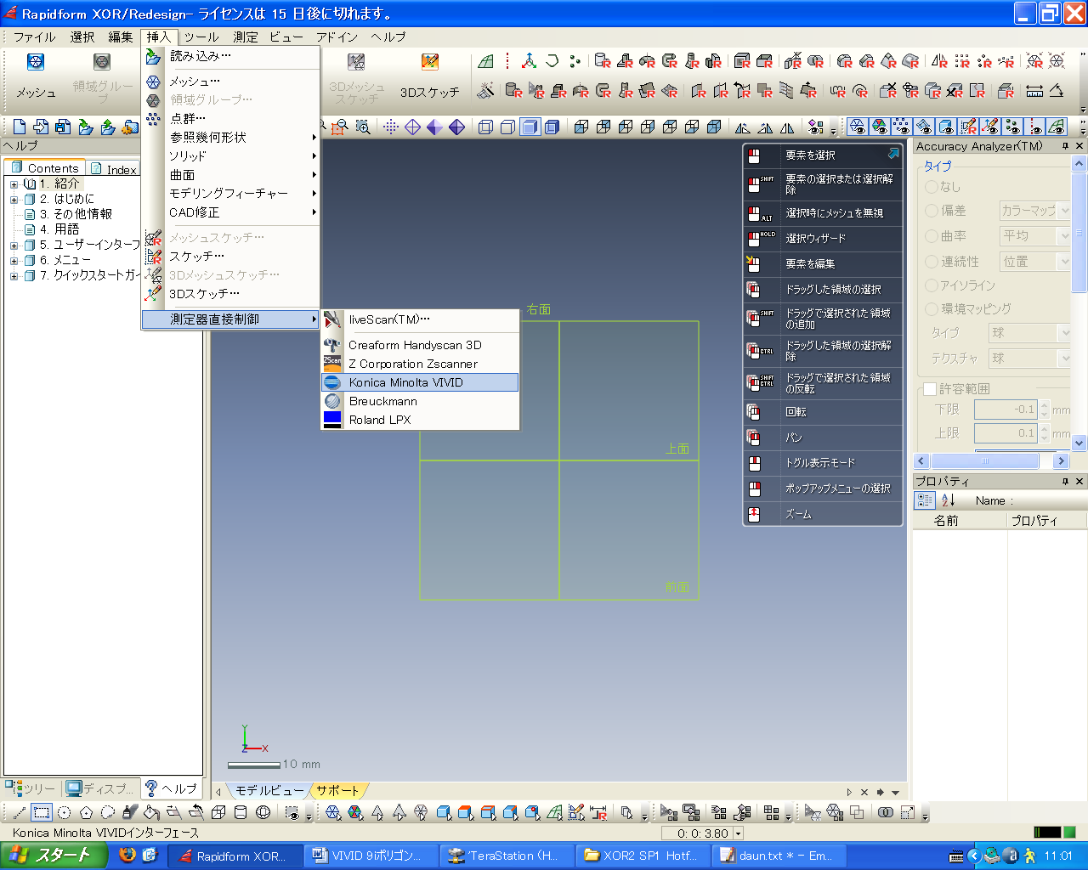This screenshot has width=1088, height=870.
Task: Select the 偏差 radio button
Action: (932, 211)
